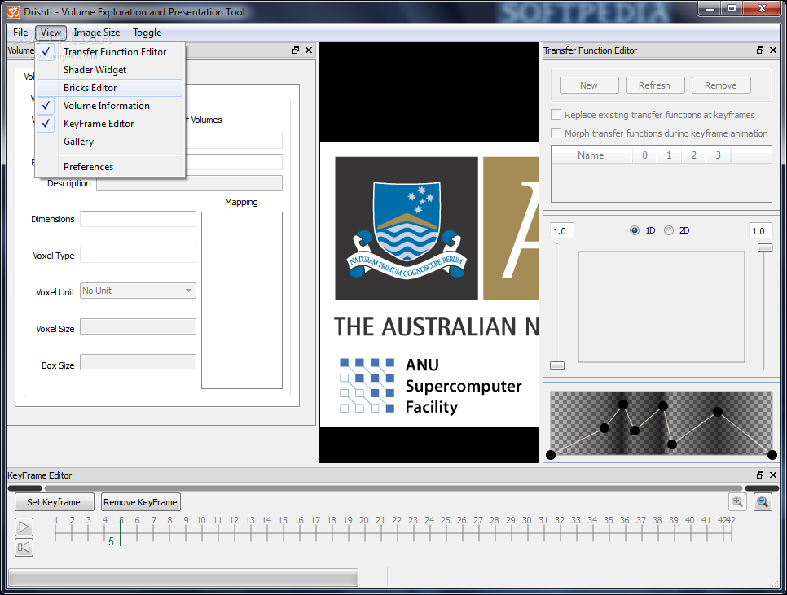Uncheck Volume Information in View menu
Screen dimensions: 787x595
click(109, 106)
